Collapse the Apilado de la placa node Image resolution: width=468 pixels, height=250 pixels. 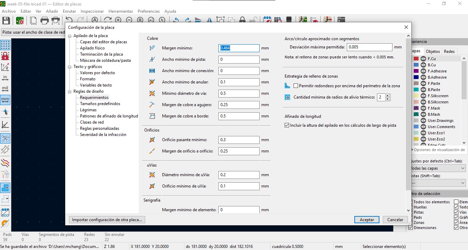(70, 36)
